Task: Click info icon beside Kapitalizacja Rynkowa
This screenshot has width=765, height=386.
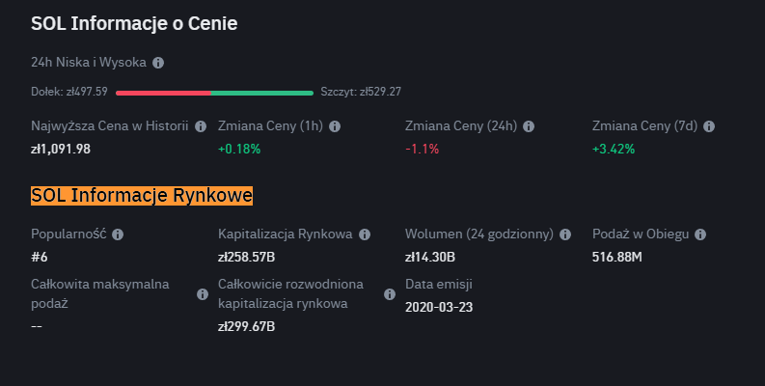Action: point(364,234)
